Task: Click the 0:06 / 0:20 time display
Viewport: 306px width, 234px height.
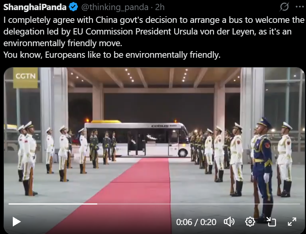Action: pyautogui.click(x=196, y=222)
